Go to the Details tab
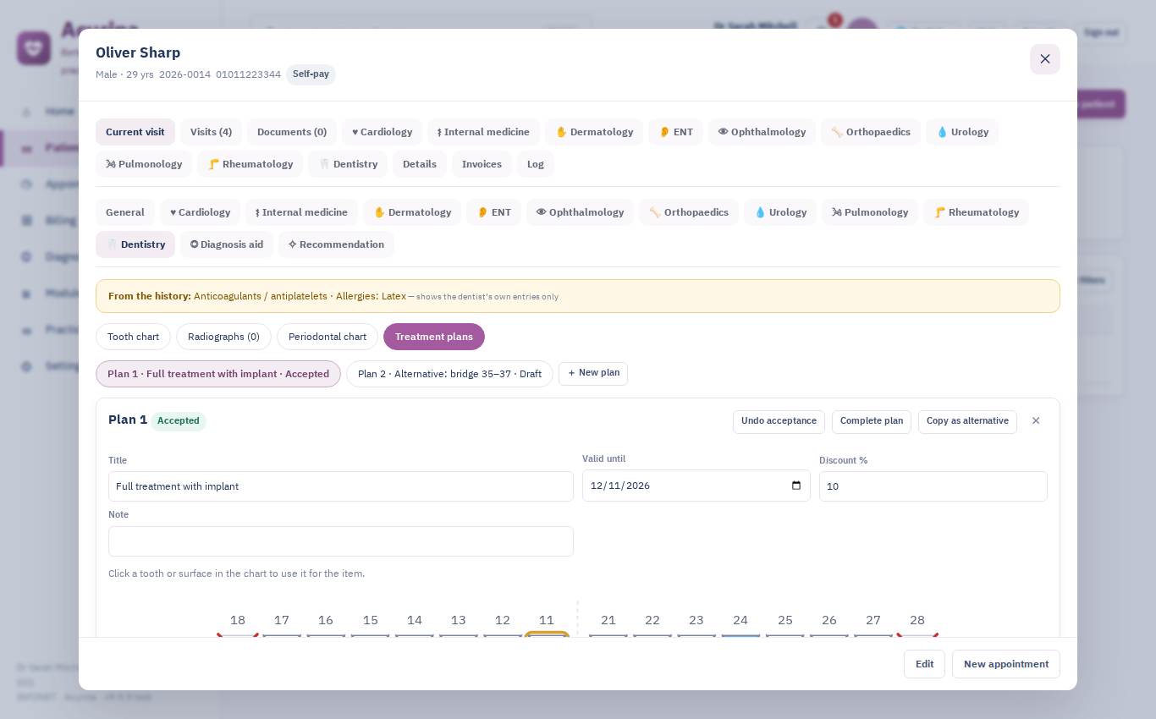Viewport: 1156px width, 719px height. click(420, 164)
